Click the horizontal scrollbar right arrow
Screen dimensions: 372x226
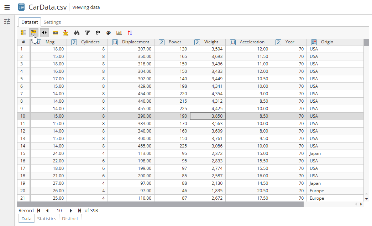(361, 204)
